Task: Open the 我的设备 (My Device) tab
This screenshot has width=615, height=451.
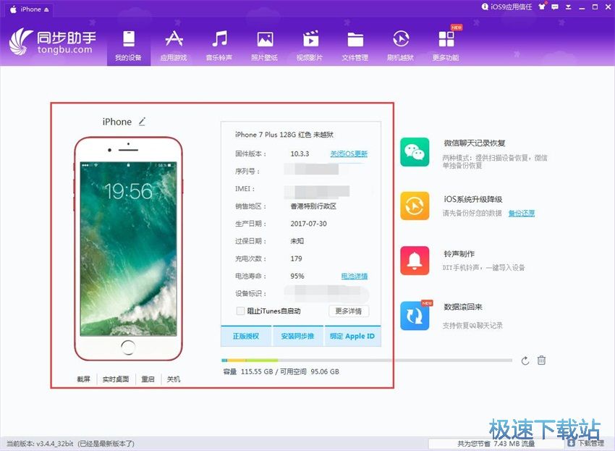Action: (129, 46)
